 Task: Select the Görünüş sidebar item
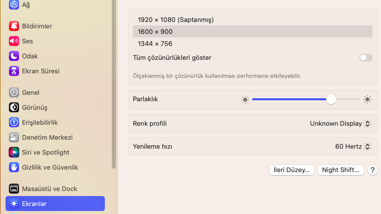point(34,107)
